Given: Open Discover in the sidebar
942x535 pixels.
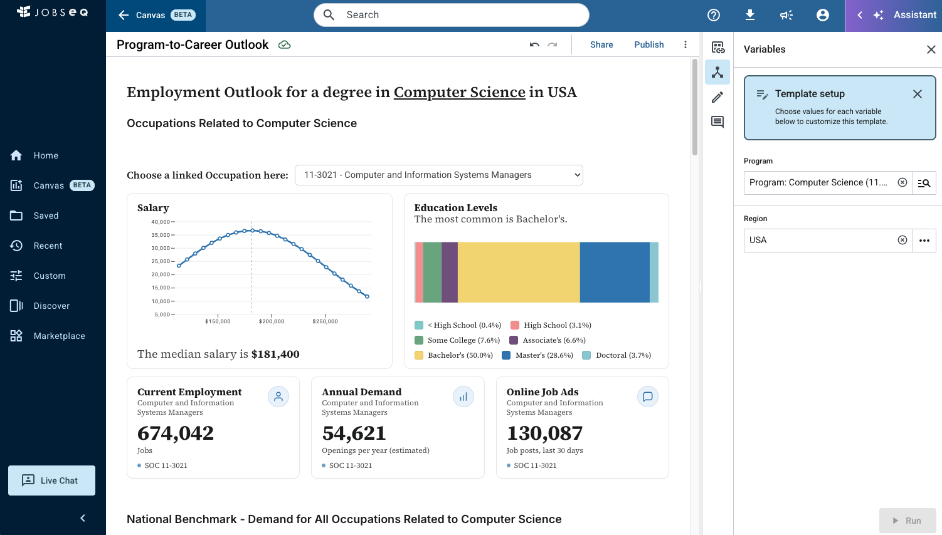Looking at the screenshot, I should click(53, 306).
